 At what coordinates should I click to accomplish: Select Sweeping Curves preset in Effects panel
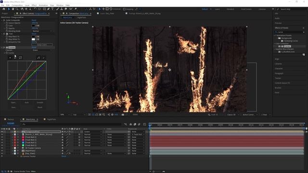(x=291, y=41)
